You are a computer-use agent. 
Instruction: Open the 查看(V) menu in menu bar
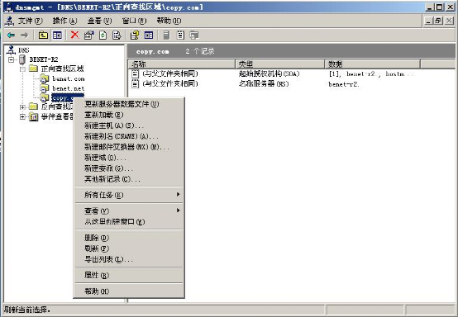click(x=99, y=21)
